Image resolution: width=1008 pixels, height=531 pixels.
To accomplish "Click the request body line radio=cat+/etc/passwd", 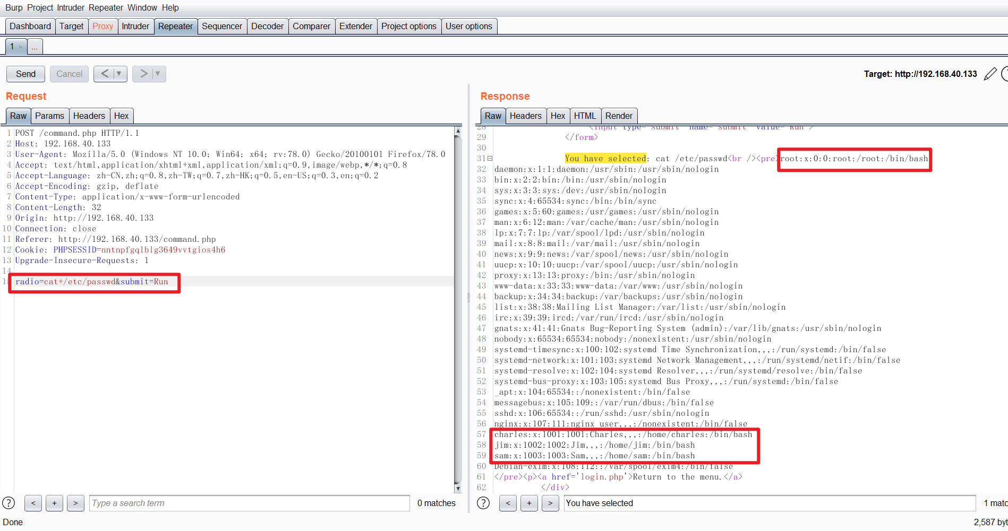I will pos(91,282).
